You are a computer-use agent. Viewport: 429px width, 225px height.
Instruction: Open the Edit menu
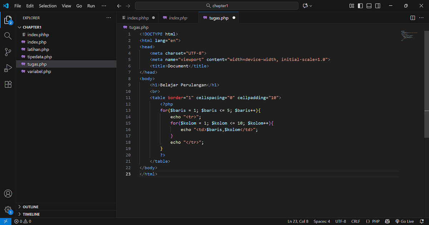(x=30, y=6)
